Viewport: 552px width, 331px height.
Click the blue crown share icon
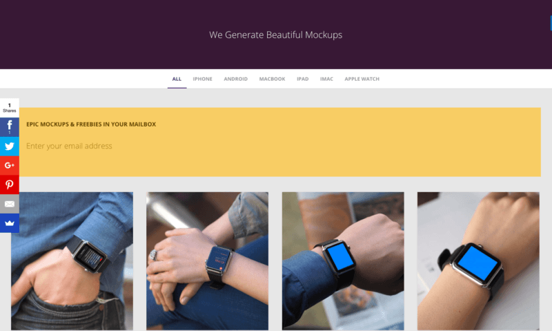pos(10,223)
